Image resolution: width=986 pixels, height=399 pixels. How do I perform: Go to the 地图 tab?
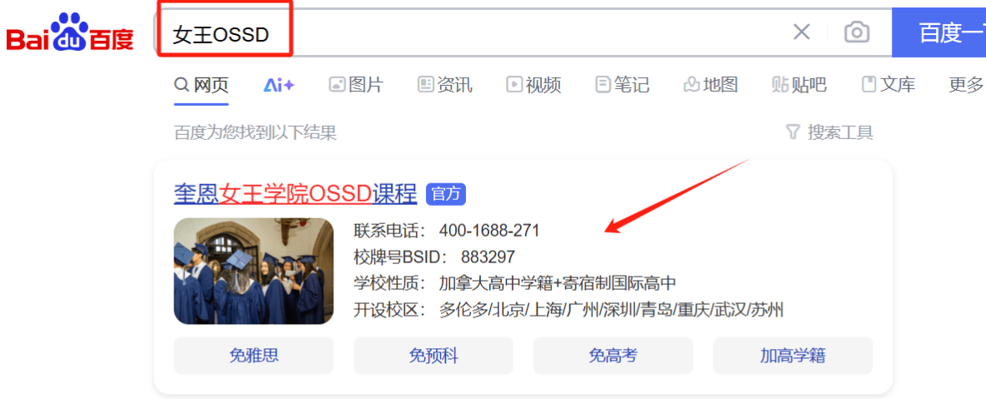pos(711,85)
